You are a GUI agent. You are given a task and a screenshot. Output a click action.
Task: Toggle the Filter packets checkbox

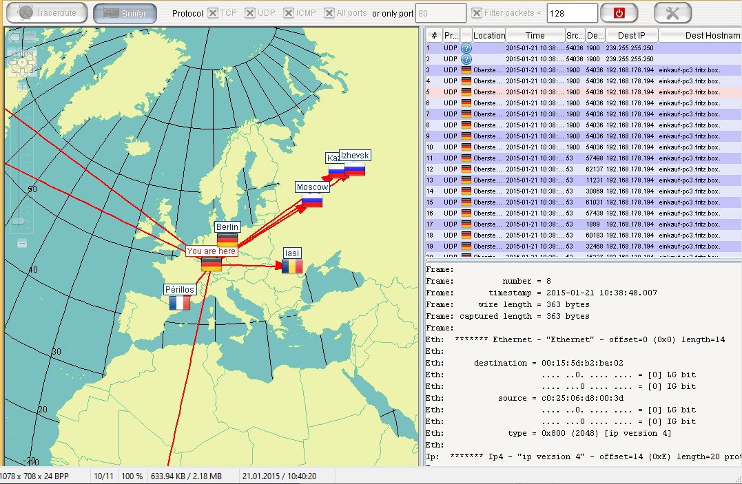tap(477, 13)
